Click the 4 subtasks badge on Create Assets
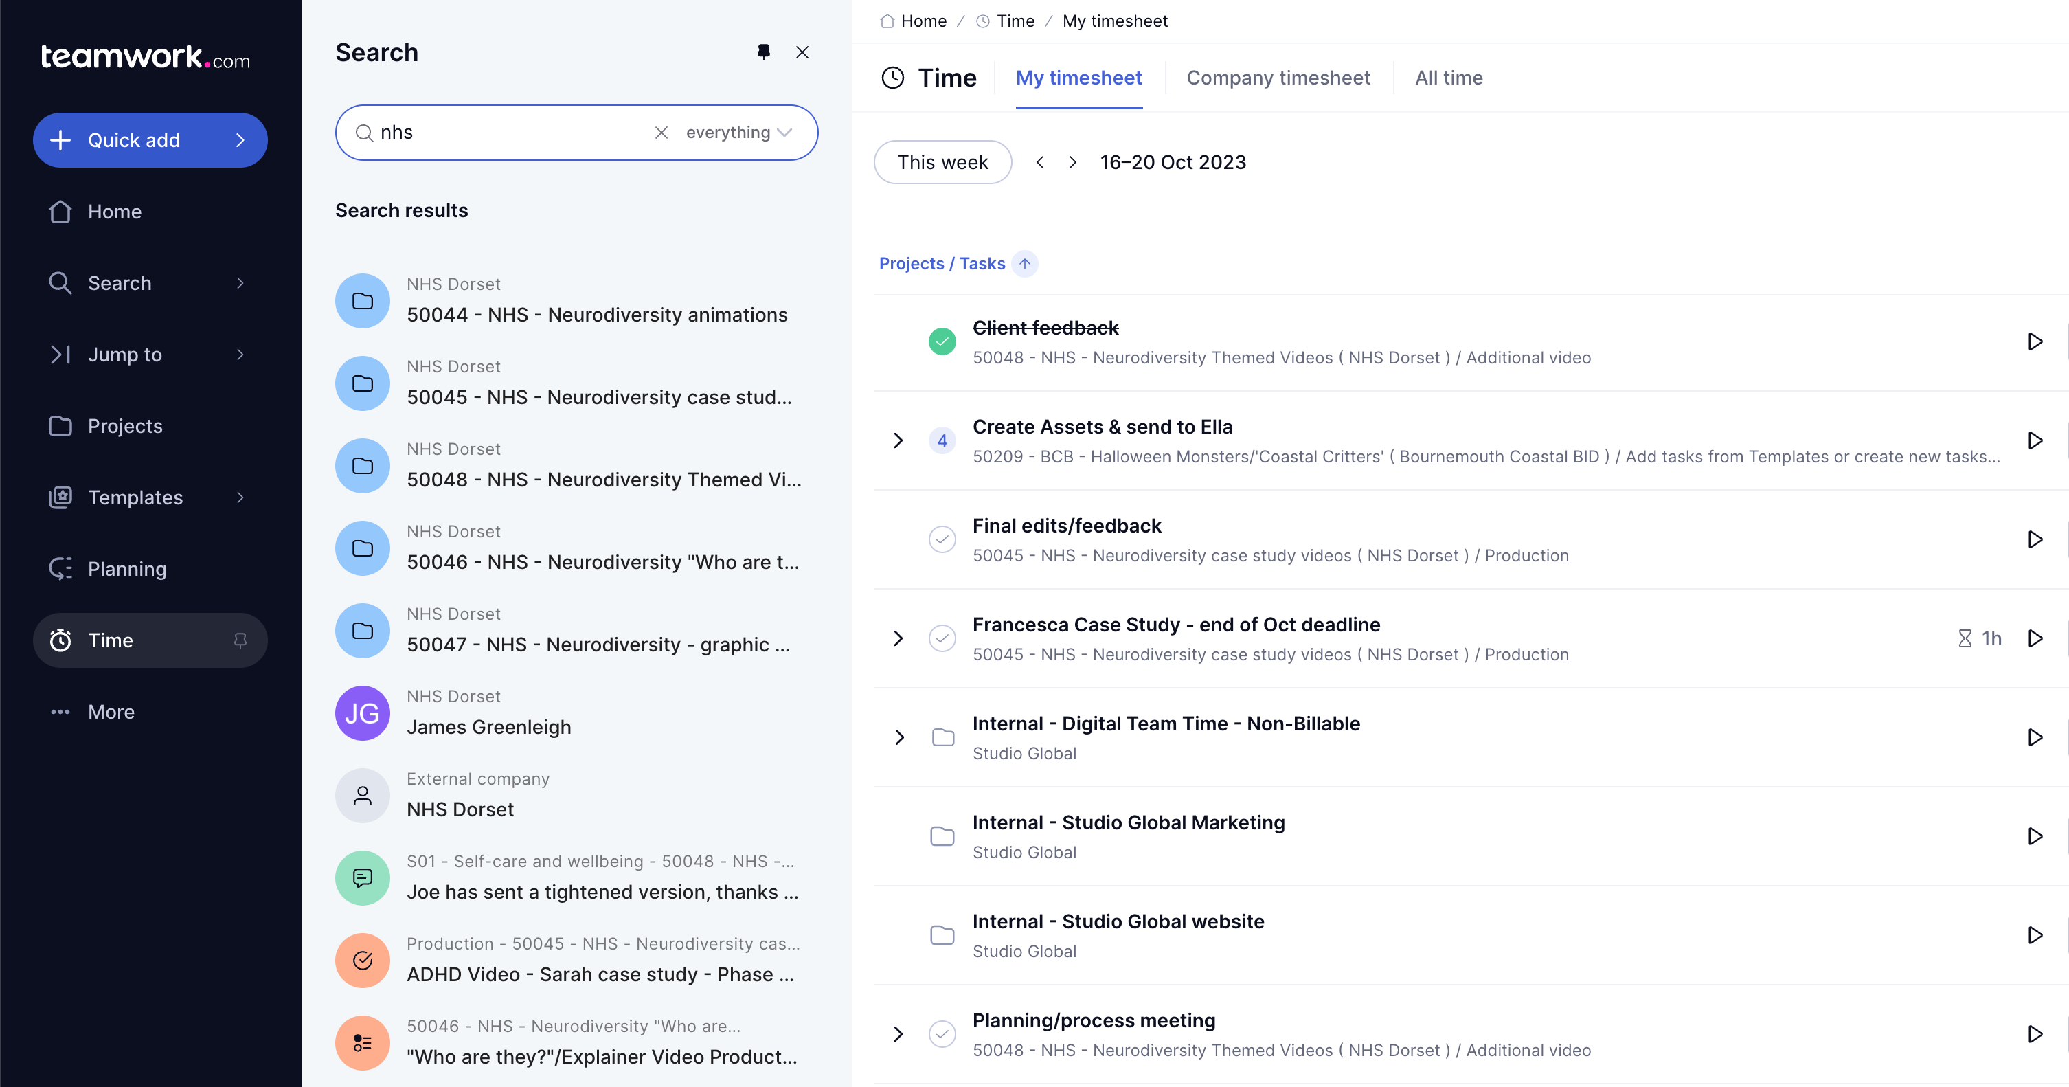Screen dimensions: 2069x1087 942,440
